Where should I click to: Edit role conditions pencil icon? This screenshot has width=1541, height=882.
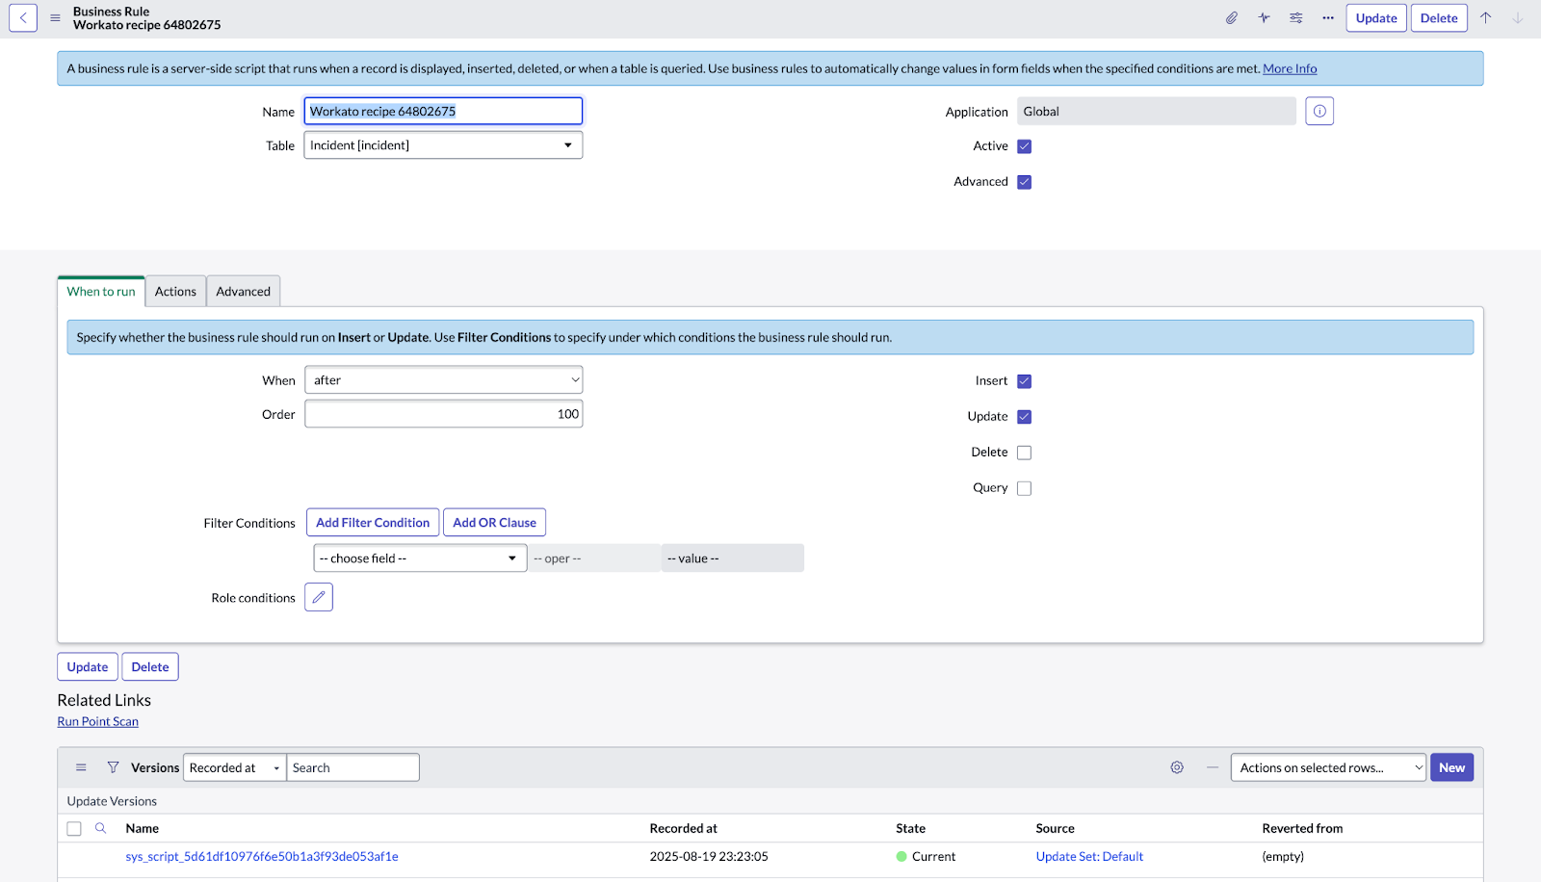pos(319,598)
